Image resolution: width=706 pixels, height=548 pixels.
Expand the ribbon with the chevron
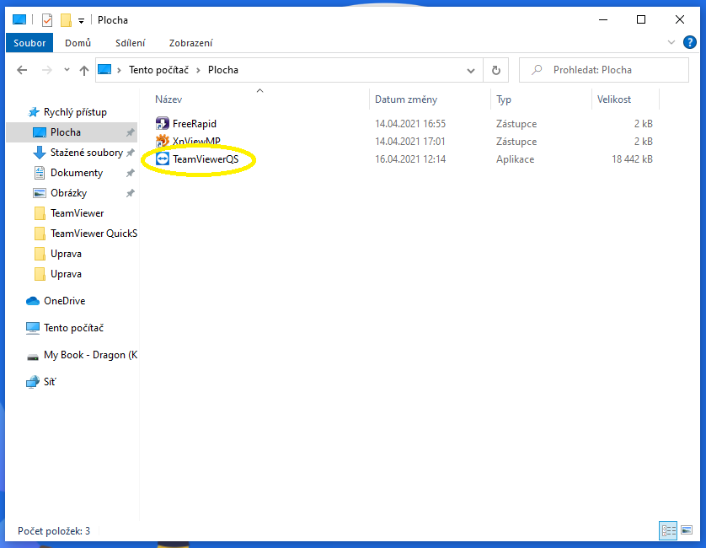click(671, 42)
